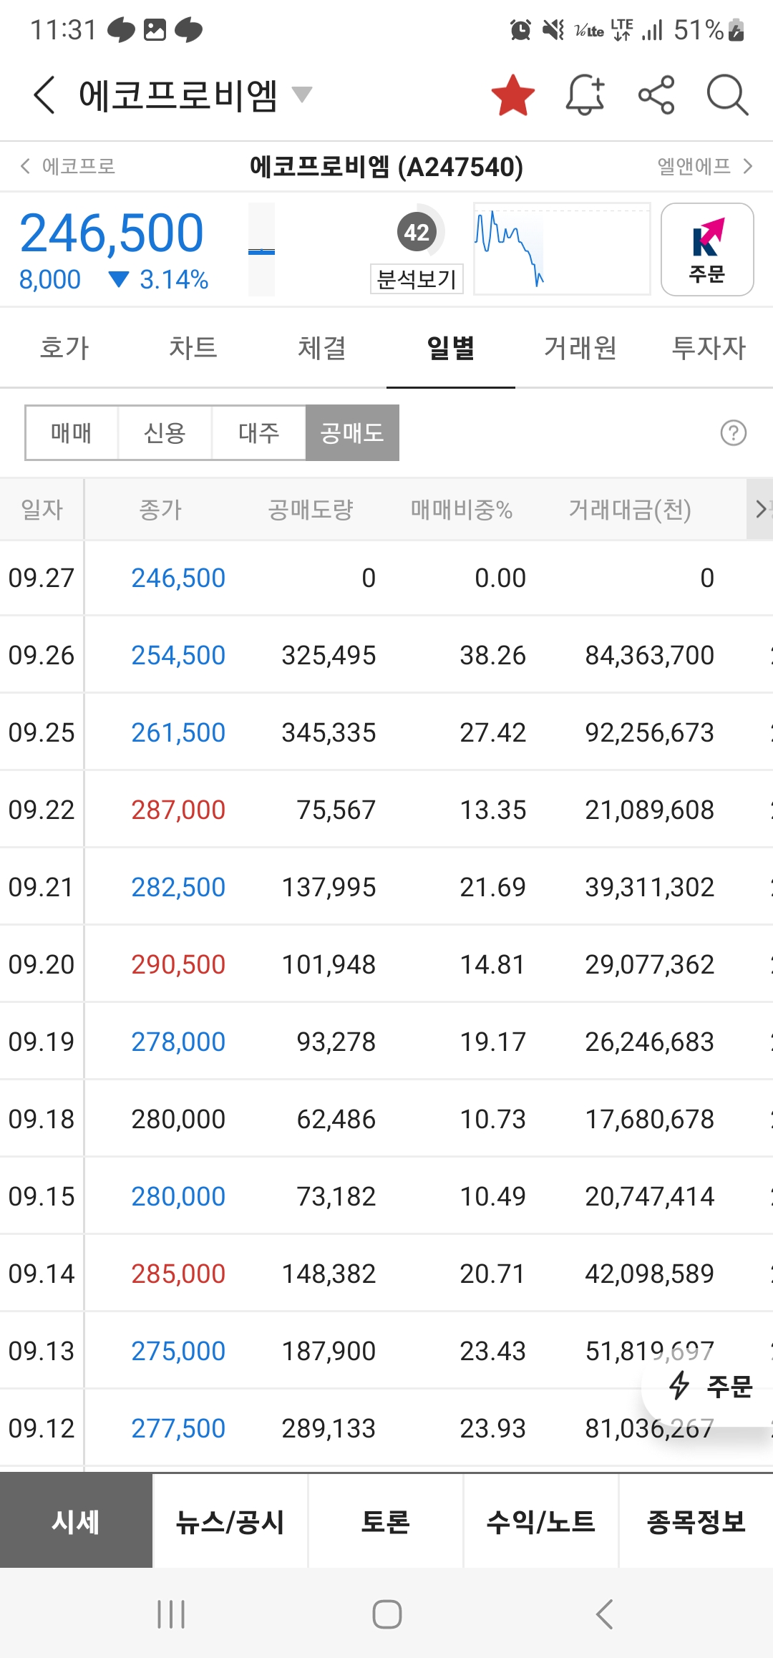
Task: Tap the price range bar indicator
Action: pos(261,249)
